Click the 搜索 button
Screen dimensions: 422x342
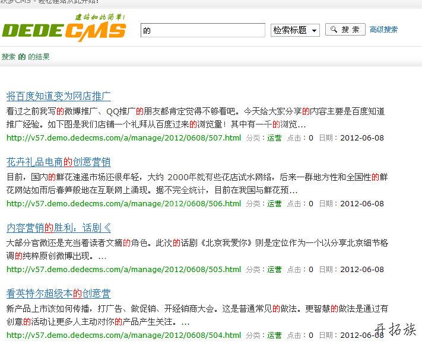coord(345,30)
